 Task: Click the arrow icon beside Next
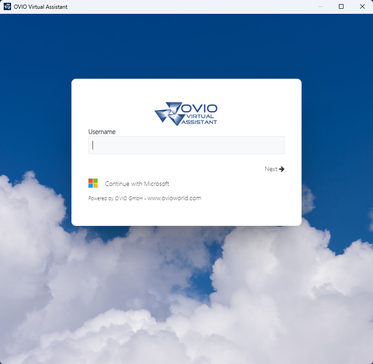(x=282, y=169)
